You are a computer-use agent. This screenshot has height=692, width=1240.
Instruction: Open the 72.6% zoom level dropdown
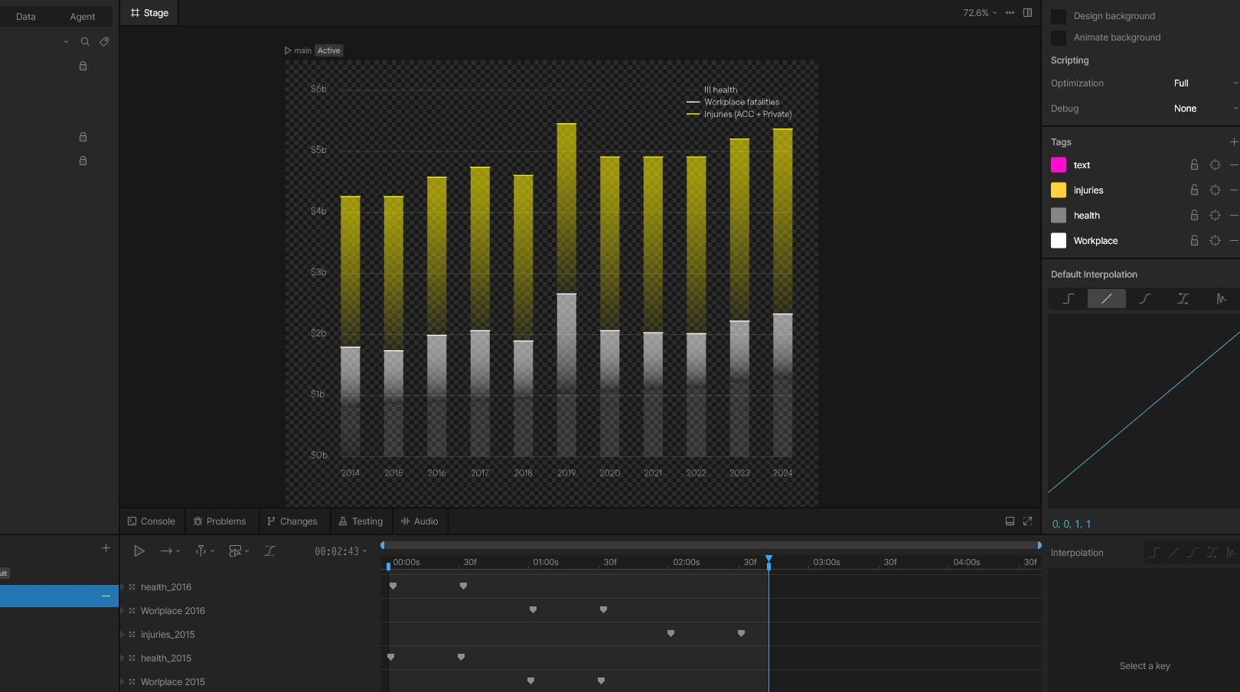click(980, 13)
